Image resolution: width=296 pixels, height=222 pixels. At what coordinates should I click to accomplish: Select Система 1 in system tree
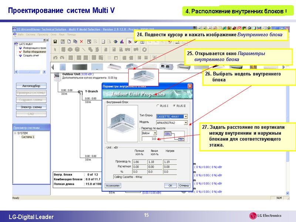tap(28, 137)
